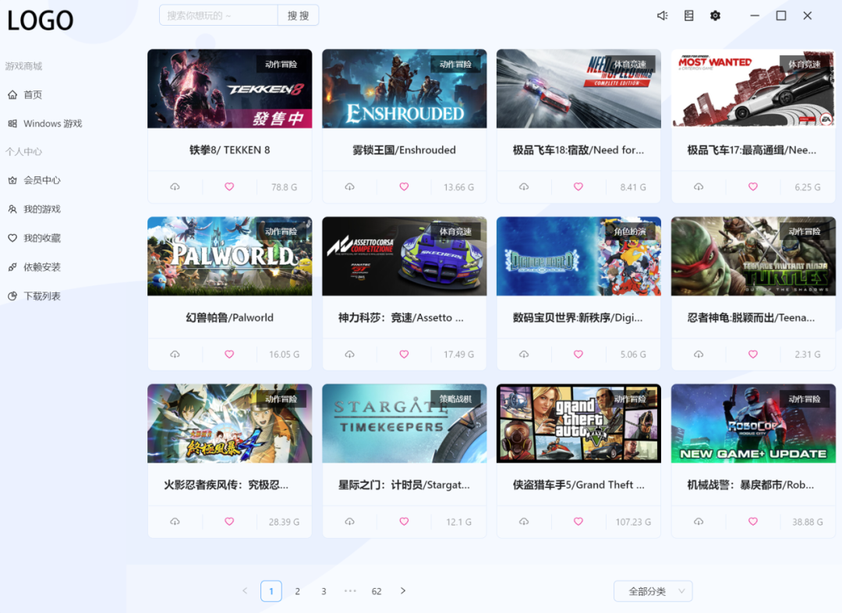Image resolution: width=842 pixels, height=613 pixels.
Task: Click the cloud download icon on Enshrouded
Action: click(x=348, y=186)
